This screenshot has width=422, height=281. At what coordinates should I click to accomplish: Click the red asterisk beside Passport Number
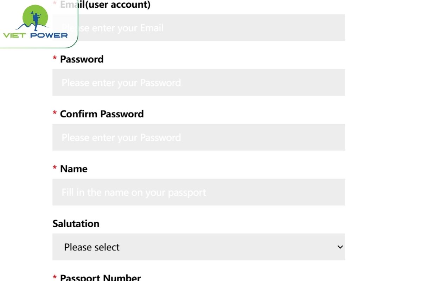[55, 277]
